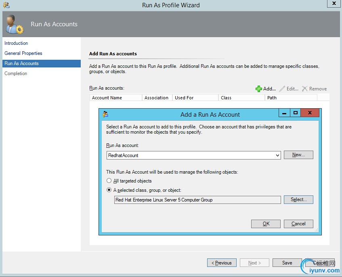Click the 'Run As accounts:' list label
342x277 pixels.
107,88
